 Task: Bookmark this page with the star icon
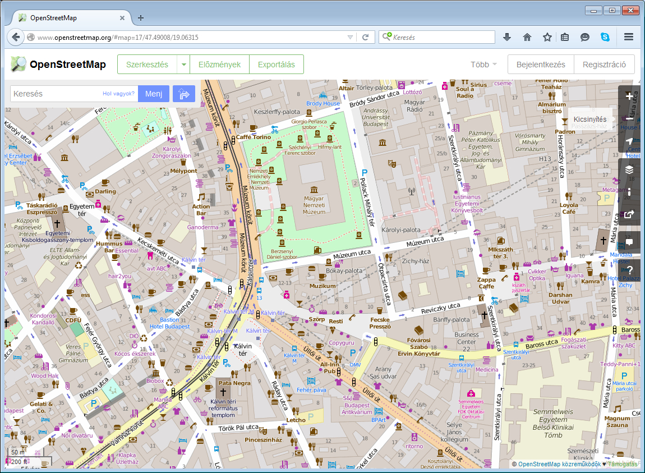pos(547,37)
